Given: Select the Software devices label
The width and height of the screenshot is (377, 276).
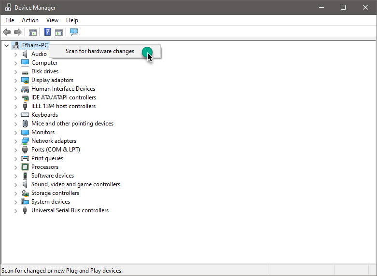Looking at the screenshot, I should (x=53, y=176).
